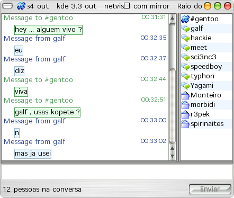
Task: Click the pill-shaped button in title bar
Action: tap(7, 6)
